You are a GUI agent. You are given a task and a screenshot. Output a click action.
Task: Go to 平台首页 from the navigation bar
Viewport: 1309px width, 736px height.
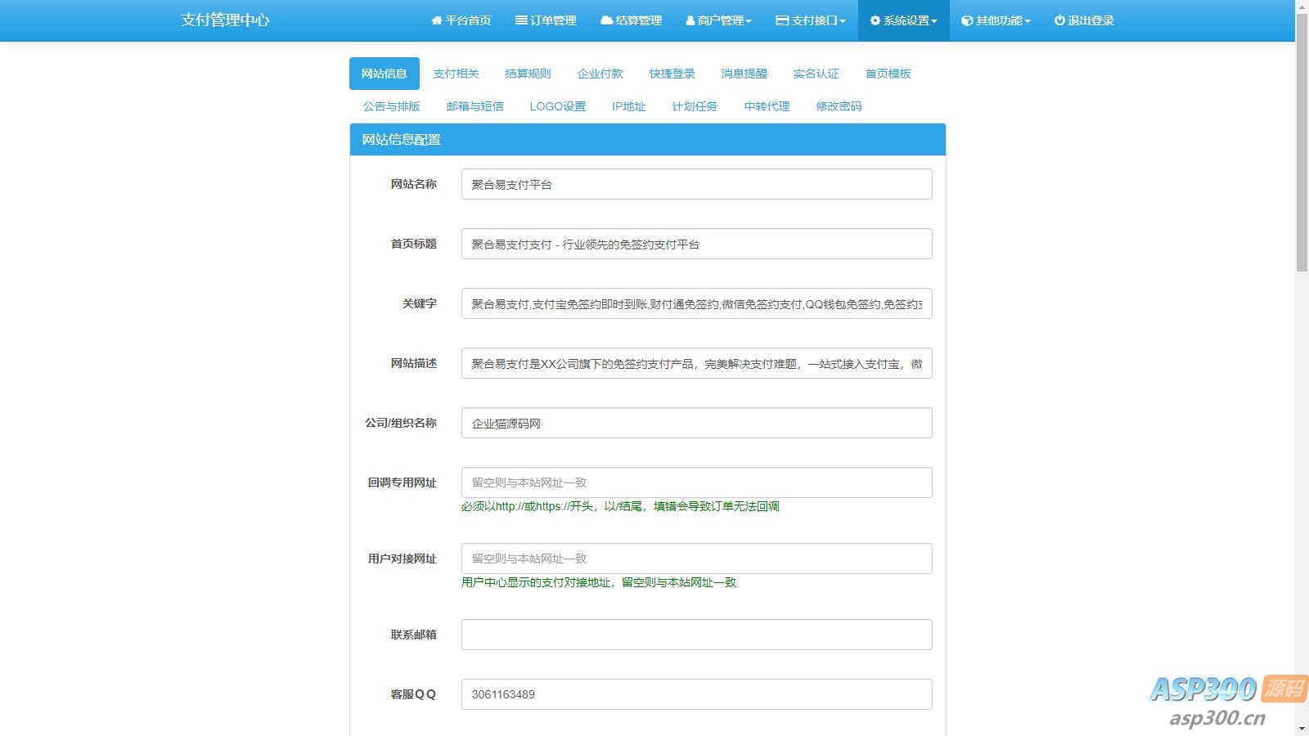pyautogui.click(x=462, y=20)
